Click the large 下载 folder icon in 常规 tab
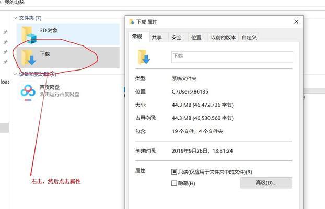Image resolution: width=325 pixels, height=209 pixels. click(144, 57)
